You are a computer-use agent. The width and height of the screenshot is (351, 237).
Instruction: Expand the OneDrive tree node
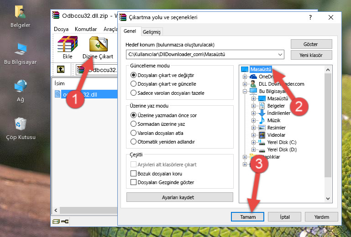pos(245,77)
